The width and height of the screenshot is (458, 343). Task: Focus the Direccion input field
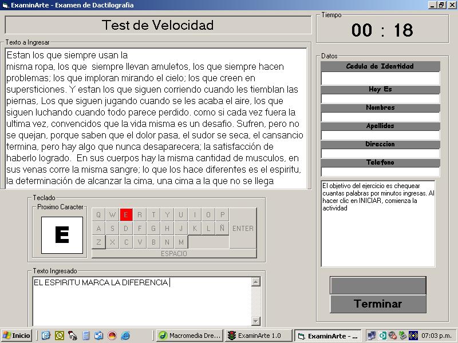(x=380, y=154)
